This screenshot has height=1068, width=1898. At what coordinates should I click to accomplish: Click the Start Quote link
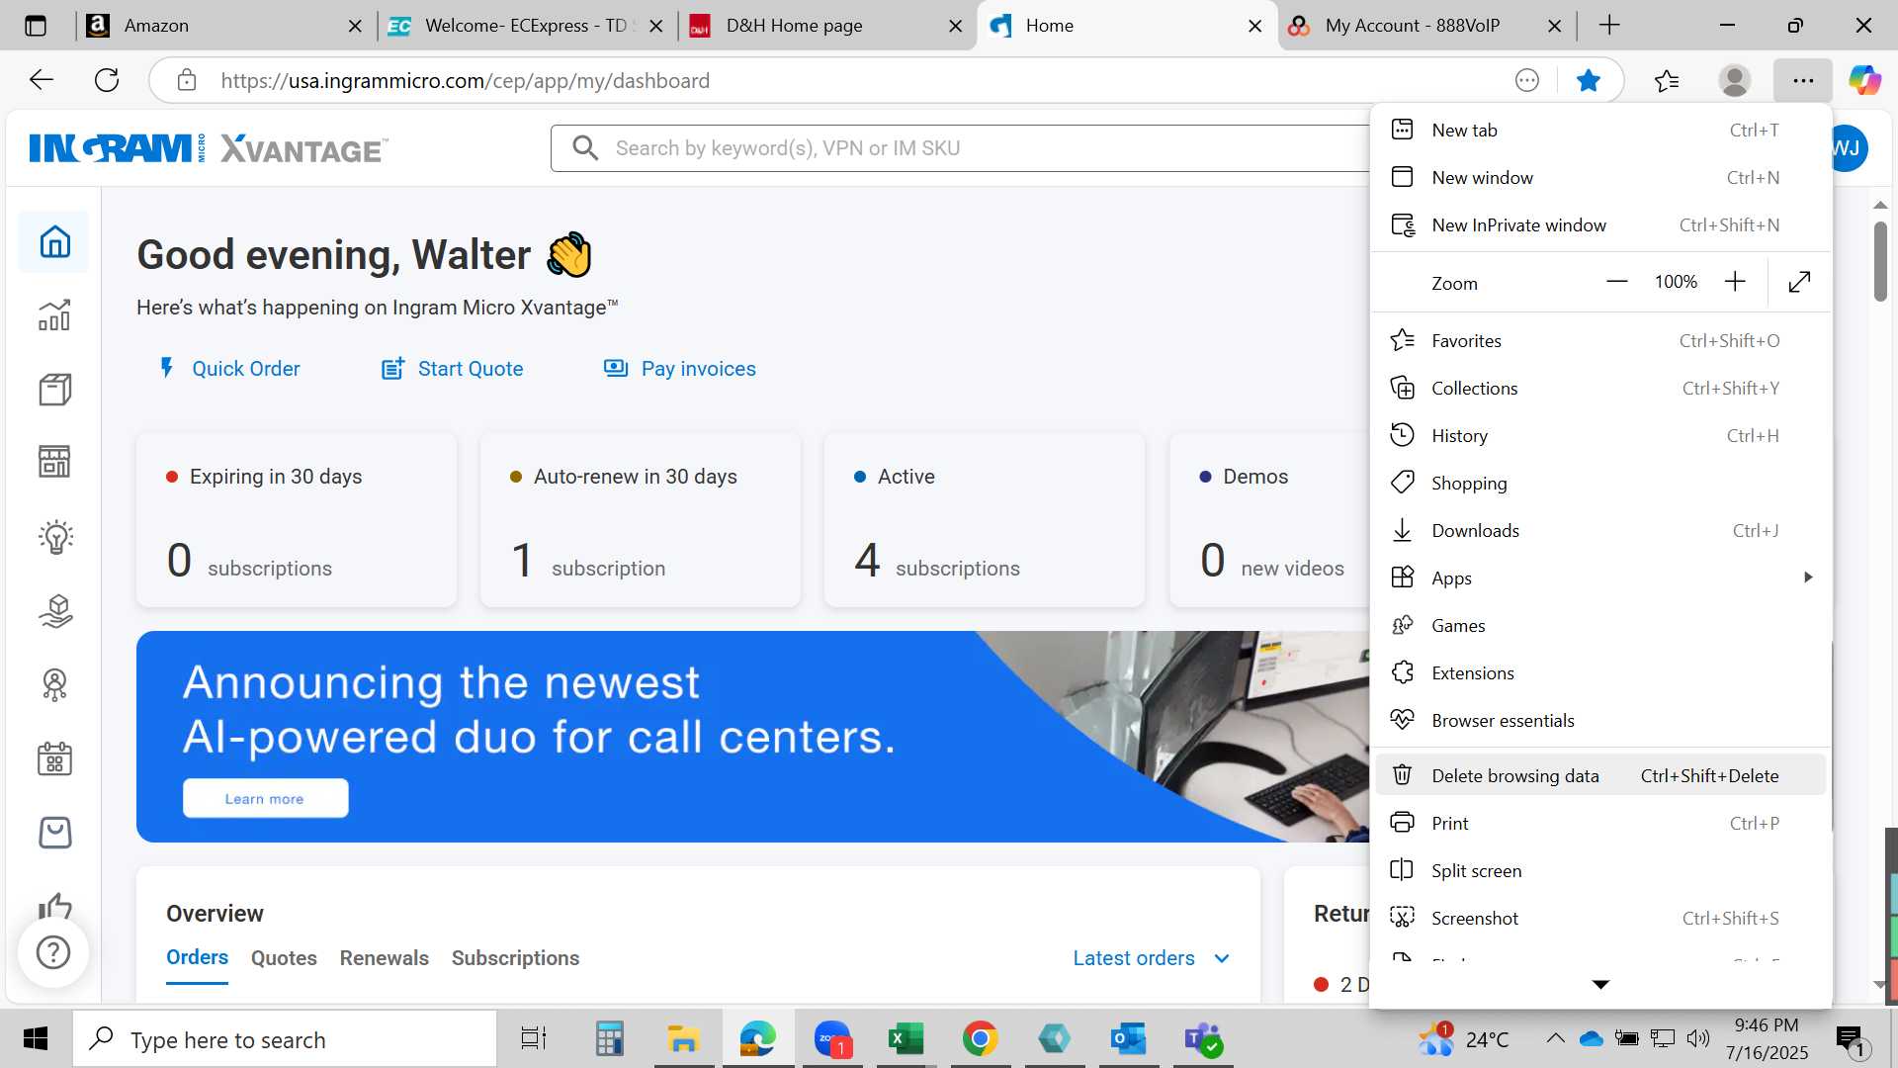point(453,369)
